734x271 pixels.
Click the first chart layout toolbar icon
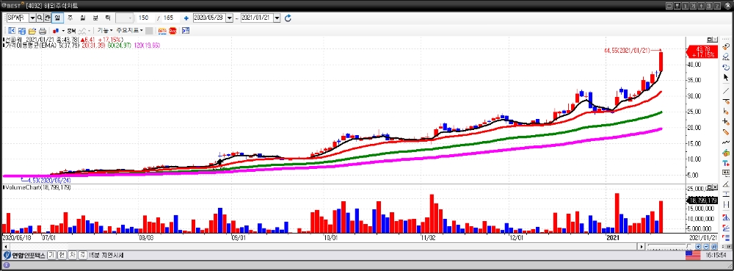12,31
